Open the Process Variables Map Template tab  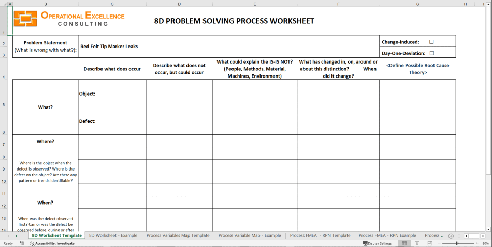(178, 235)
